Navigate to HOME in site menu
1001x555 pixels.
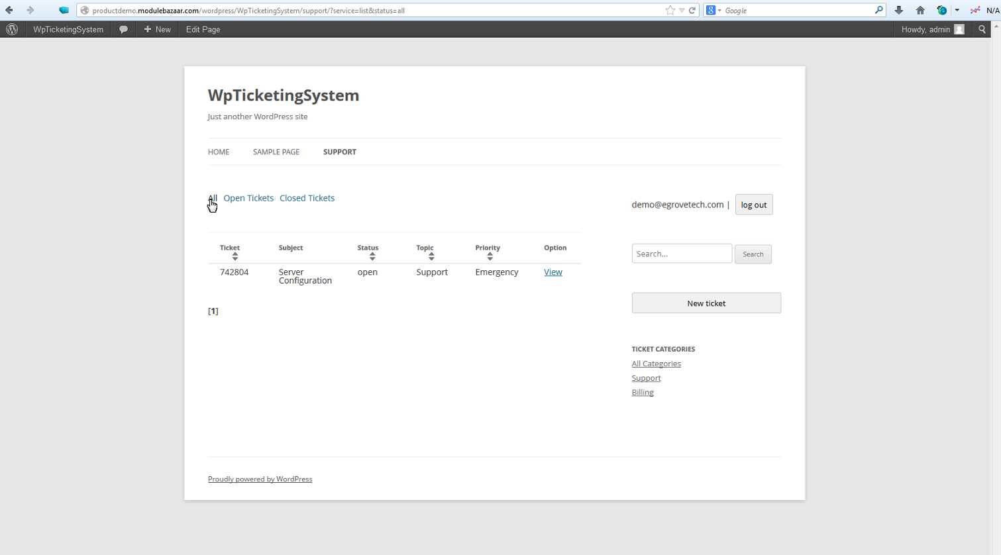pyautogui.click(x=219, y=152)
